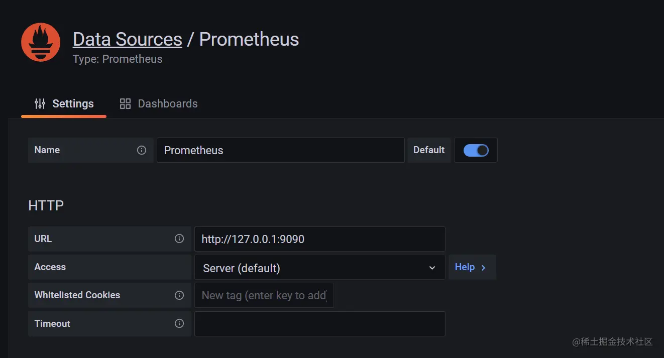Open the Access Server (default) dropdown

[x=311, y=268]
